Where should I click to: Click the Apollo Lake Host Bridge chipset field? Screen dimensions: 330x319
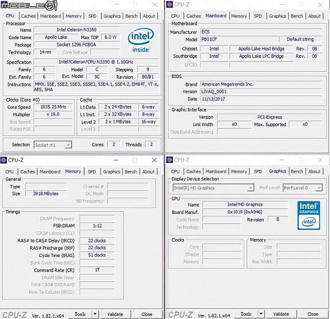click(x=261, y=49)
